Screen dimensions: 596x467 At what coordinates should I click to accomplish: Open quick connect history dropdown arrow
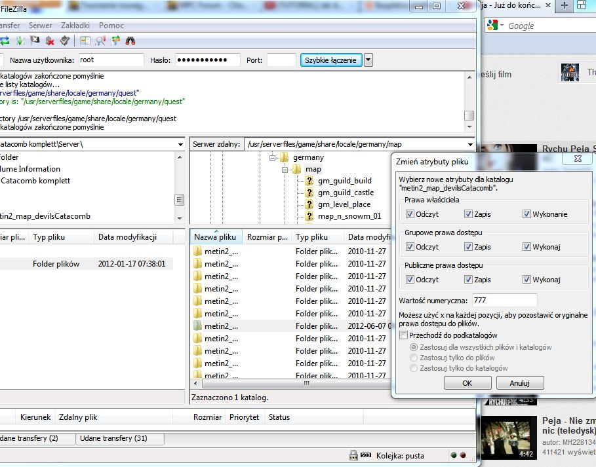click(x=368, y=60)
